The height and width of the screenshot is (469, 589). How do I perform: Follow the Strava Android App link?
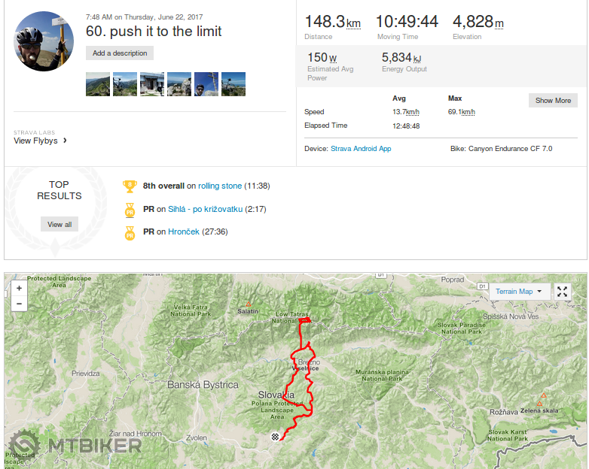pos(361,149)
